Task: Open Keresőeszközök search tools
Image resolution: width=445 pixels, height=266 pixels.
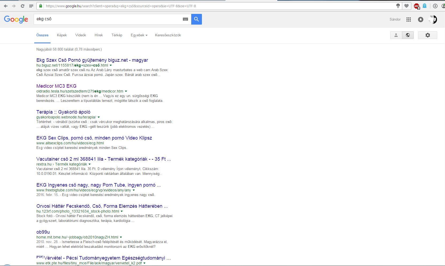Action: 168,35
